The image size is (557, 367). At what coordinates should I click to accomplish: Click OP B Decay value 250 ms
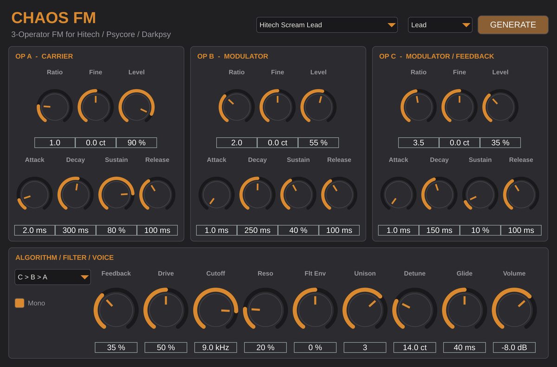(258, 230)
